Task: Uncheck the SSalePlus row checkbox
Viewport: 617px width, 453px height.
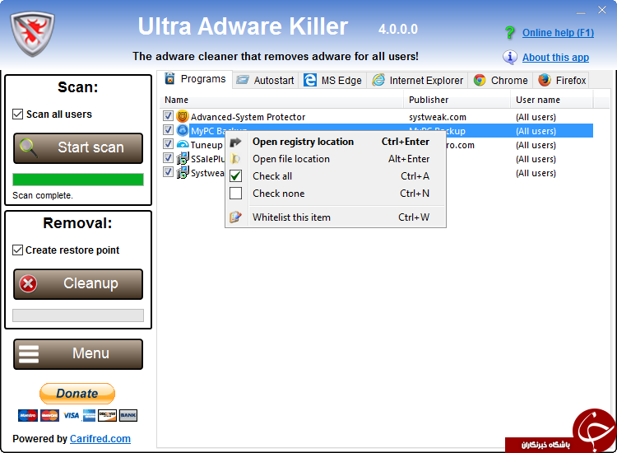Action: pos(168,158)
